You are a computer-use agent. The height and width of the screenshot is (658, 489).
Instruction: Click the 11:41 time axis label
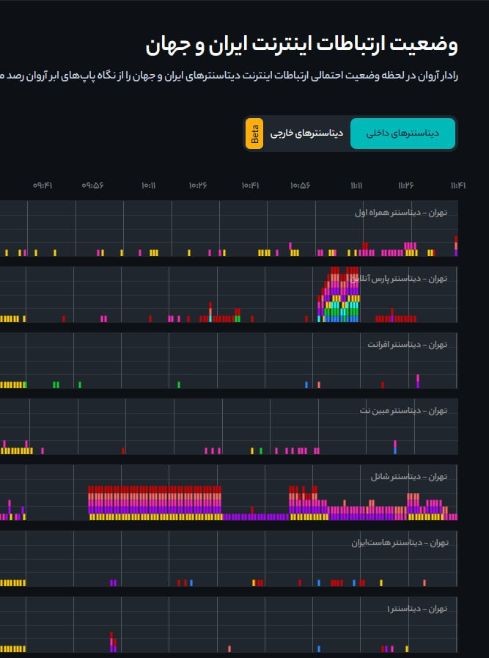457,186
